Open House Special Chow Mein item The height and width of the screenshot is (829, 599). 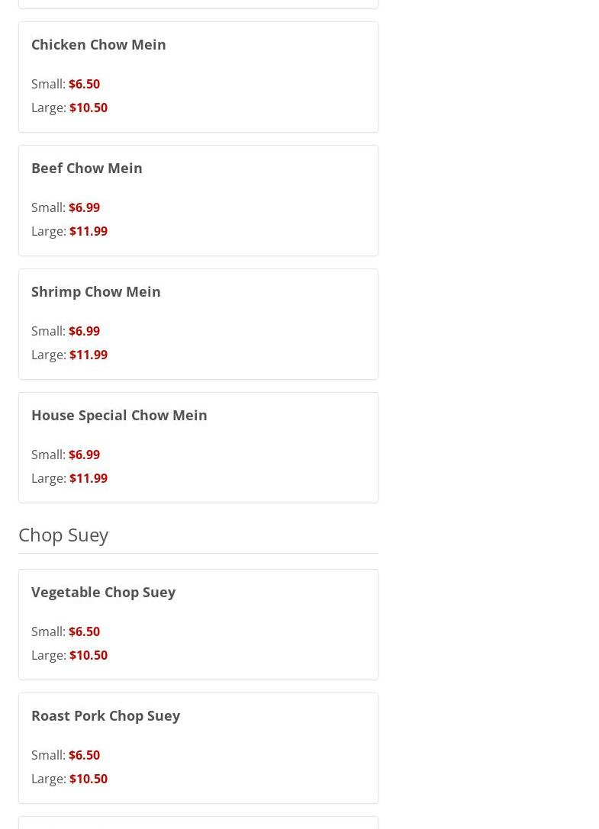click(x=119, y=416)
